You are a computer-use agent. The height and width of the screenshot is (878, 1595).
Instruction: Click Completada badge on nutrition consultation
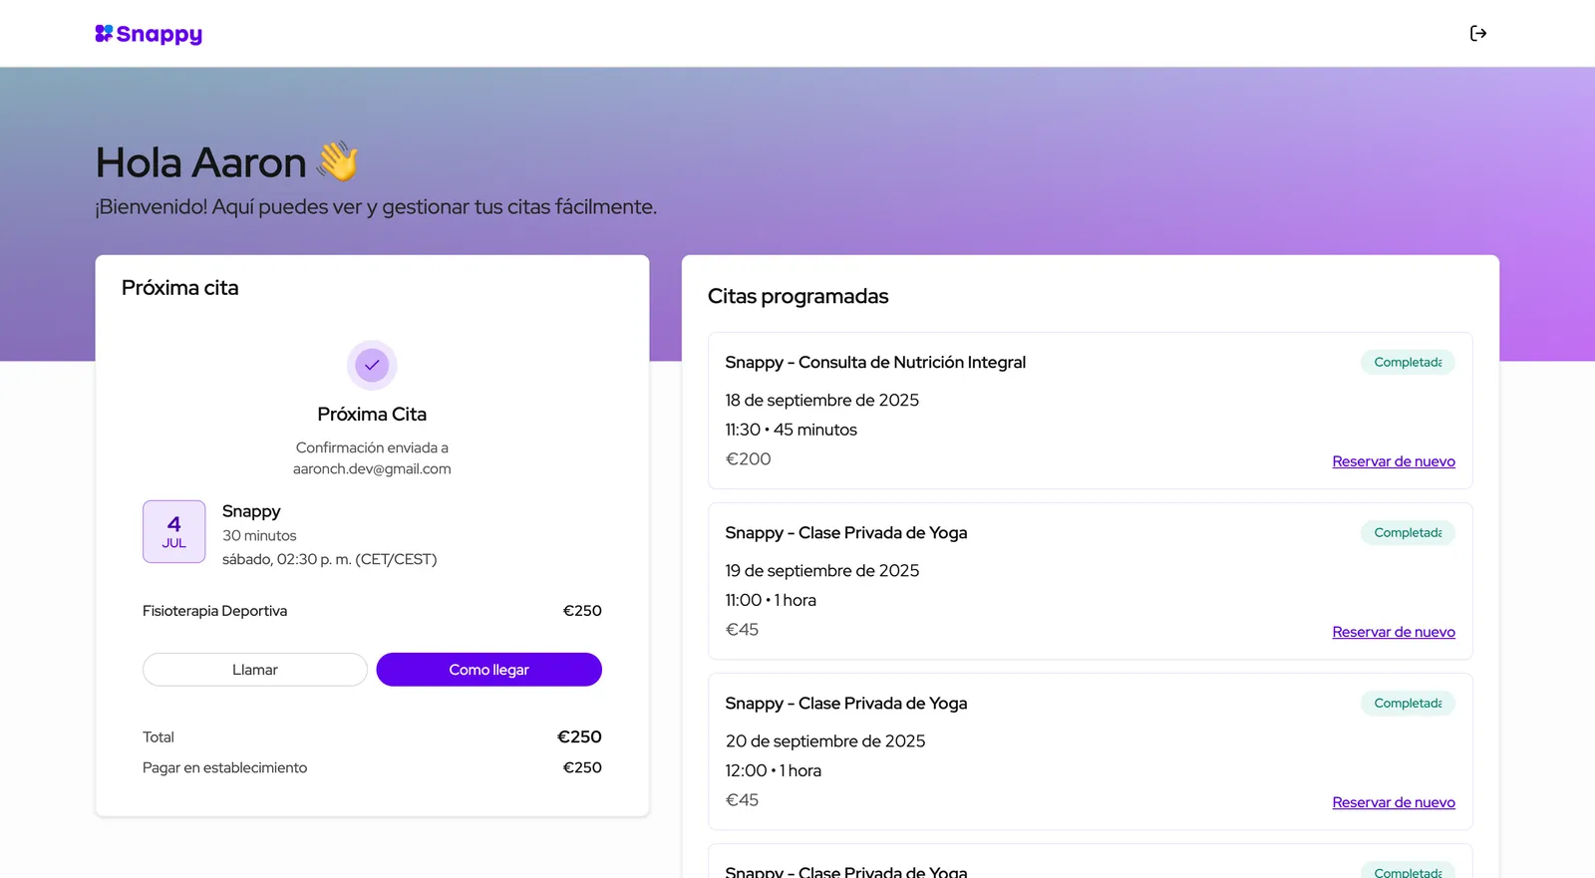coord(1408,362)
